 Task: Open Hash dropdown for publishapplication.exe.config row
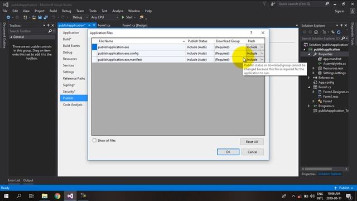(x=262, y=54)
